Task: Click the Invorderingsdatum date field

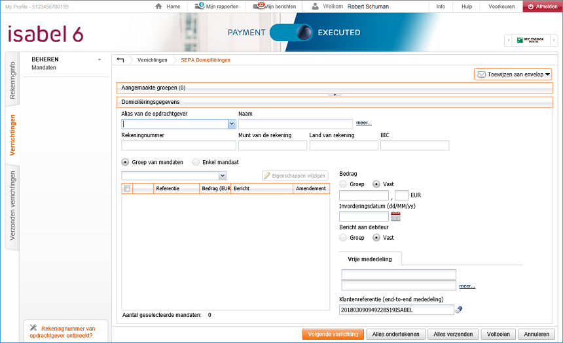Action: 364,216
